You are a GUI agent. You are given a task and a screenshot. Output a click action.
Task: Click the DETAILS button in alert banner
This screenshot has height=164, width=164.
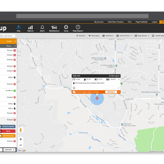pos(111,92)
